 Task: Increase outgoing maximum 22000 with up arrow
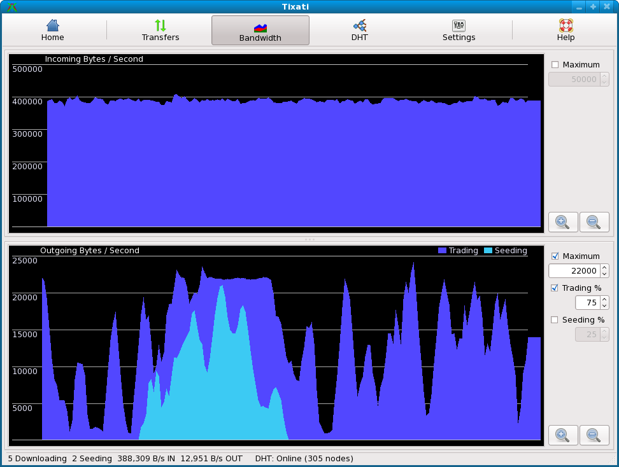click(x=604, y=268)
